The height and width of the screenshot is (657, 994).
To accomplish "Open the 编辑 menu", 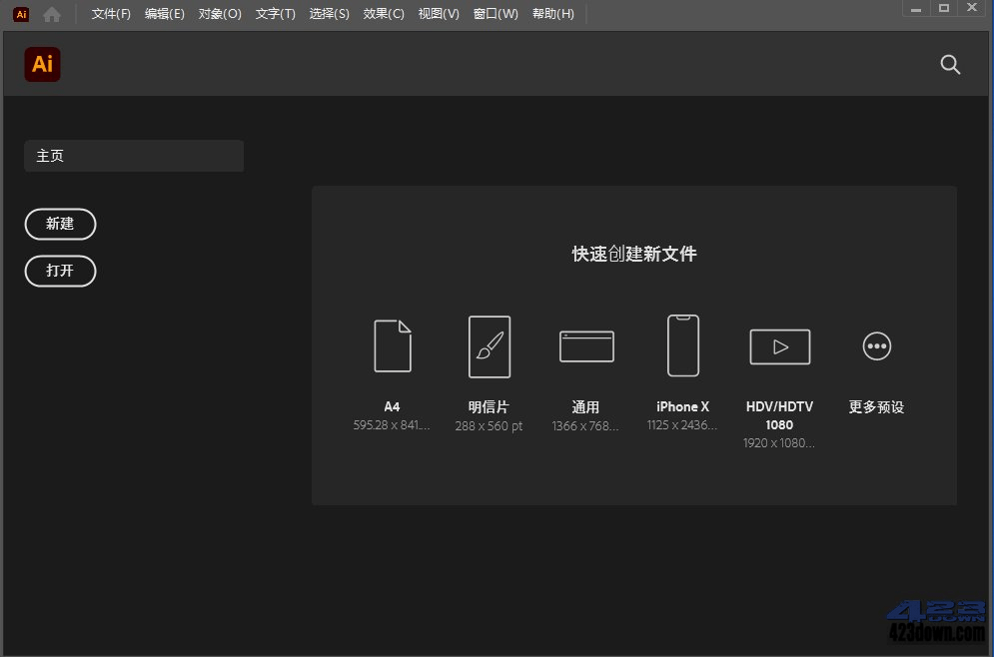I will click(x=164, y=14).
